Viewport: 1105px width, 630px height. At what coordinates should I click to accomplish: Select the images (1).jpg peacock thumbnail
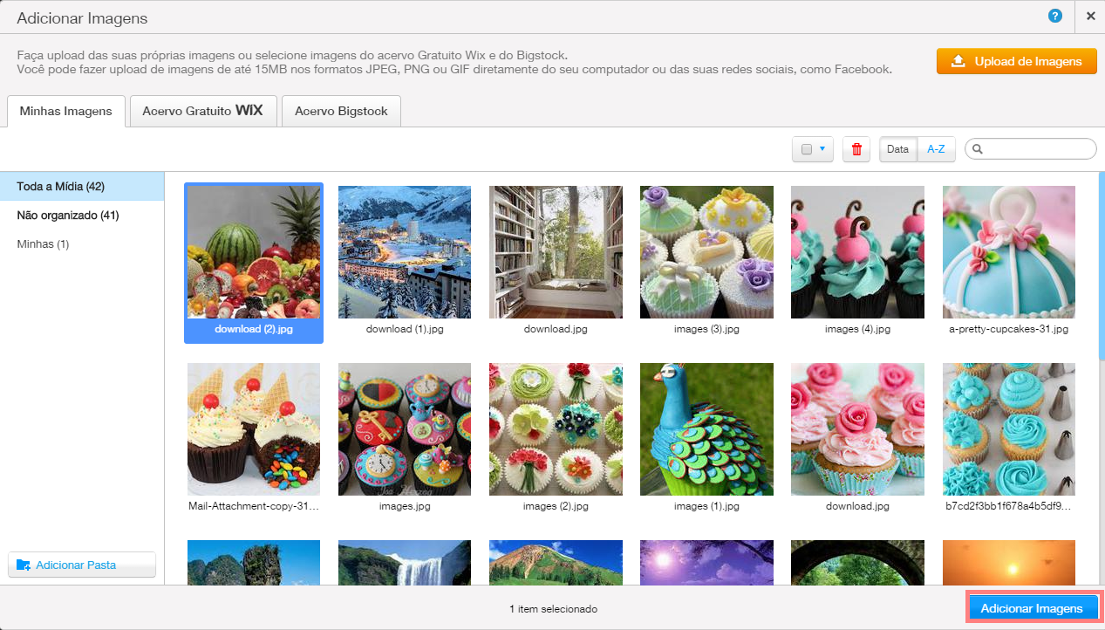(x=706, y=429)
